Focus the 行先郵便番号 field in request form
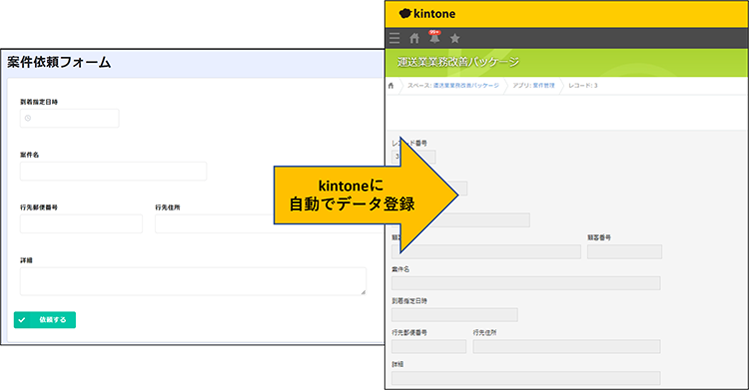Viewport: 749px width, 390px height. pos(81,223)
